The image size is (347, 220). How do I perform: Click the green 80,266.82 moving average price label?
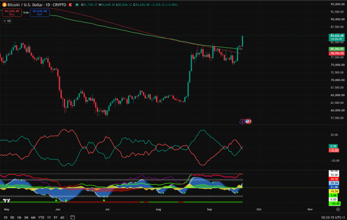point(337,49)
